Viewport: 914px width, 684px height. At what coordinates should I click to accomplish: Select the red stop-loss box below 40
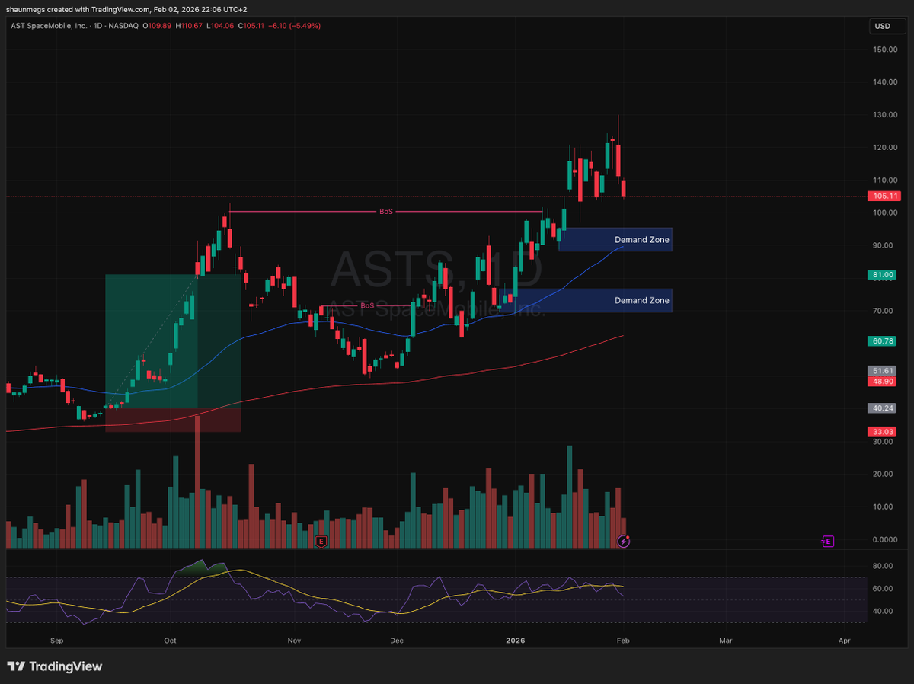click(173, 420)
